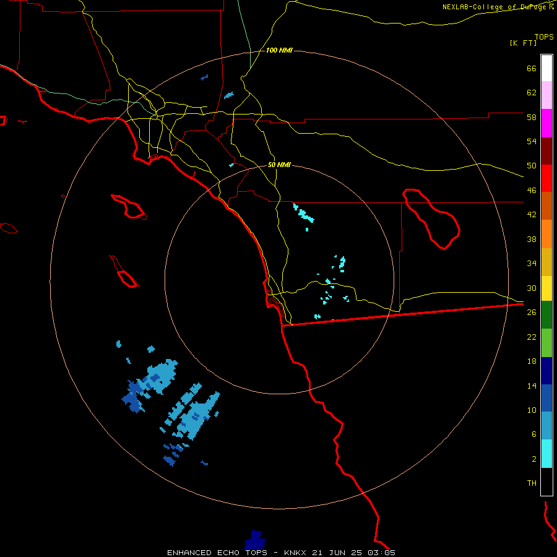Click the maroon scale swatch

(546, 151)
